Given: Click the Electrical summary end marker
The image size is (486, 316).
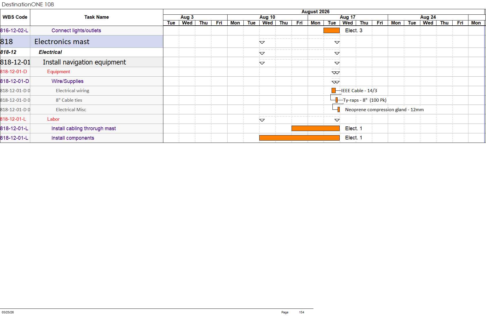Looking at the screenshot, I should click(x=337, y=53).
